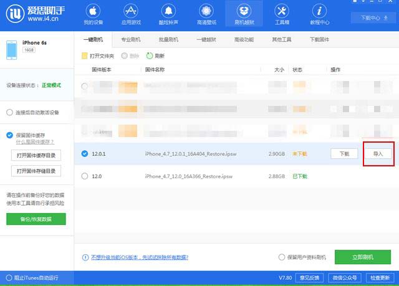This screenshot has width=399, height=286.
Task: Click the 大小 column header
Action: click(x=279, y=70)
